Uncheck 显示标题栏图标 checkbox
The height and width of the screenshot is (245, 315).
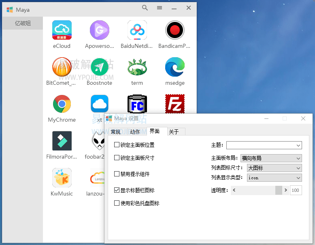click(117, 190)
